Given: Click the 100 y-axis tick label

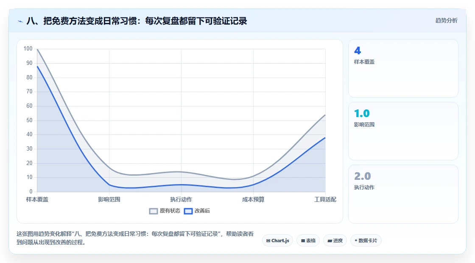Looking at the screenshot, I should tap(28, 49).
